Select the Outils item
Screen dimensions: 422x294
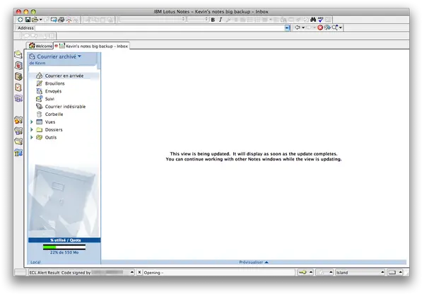tap(51, 137)
